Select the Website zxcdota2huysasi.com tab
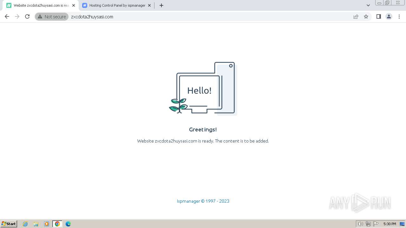 (41, 5)
